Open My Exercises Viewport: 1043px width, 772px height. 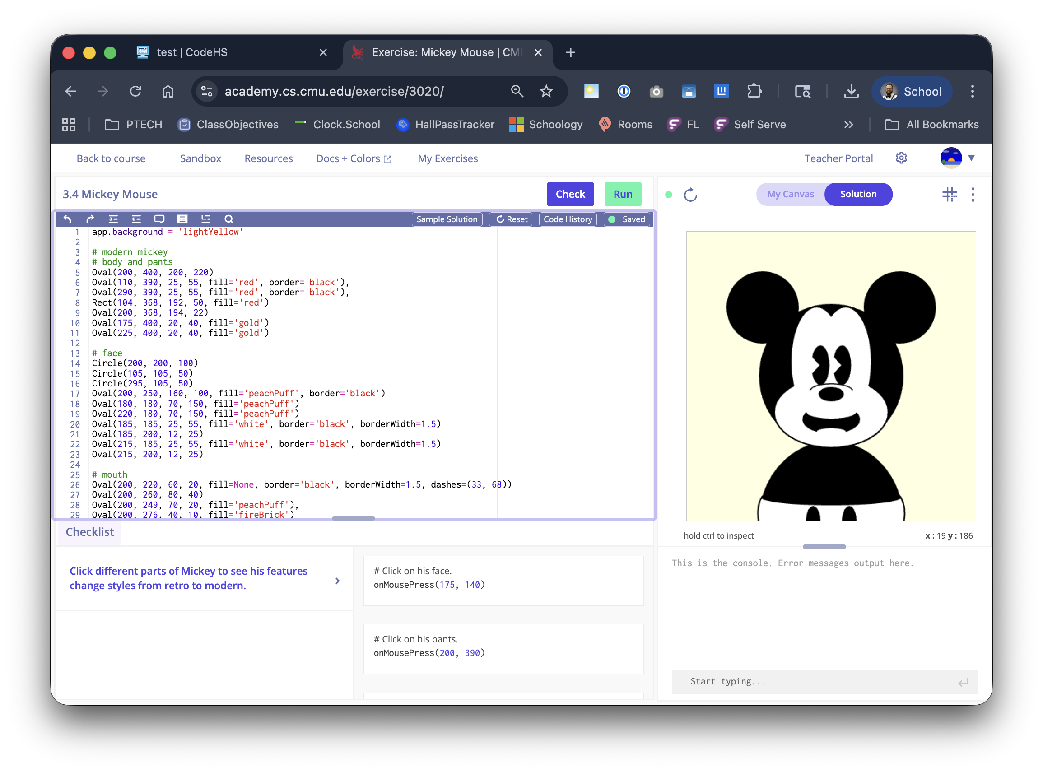click(447, 158)
